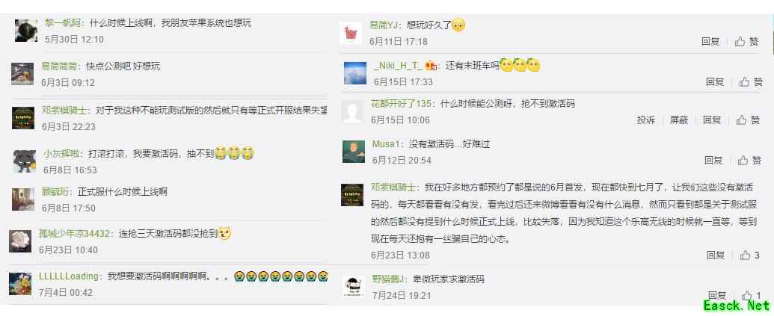Click 投诉 on 花都开好了135's comment

645,120
